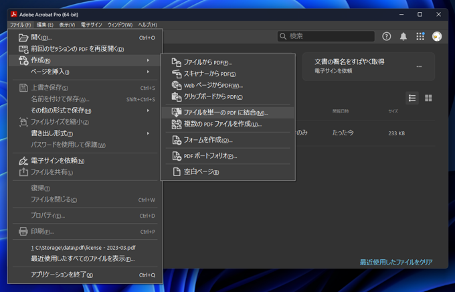The width and height of the screenshot is (455, 292).
Task: Click the share icon beside ファイルを共有
Action: pyautogui.click(x=23, y=172)
